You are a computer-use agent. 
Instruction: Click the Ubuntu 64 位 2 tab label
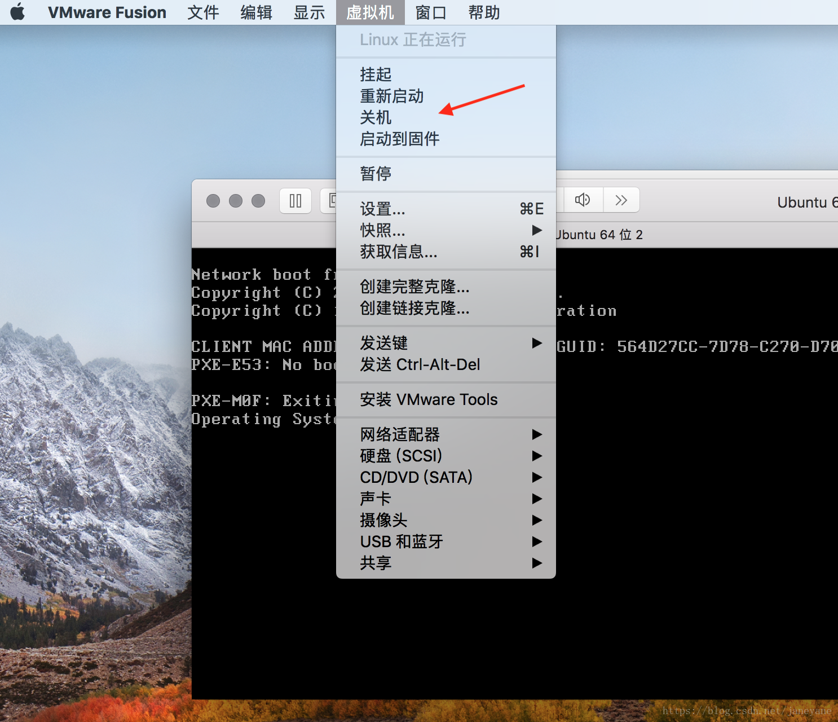(x=599, y=235)
